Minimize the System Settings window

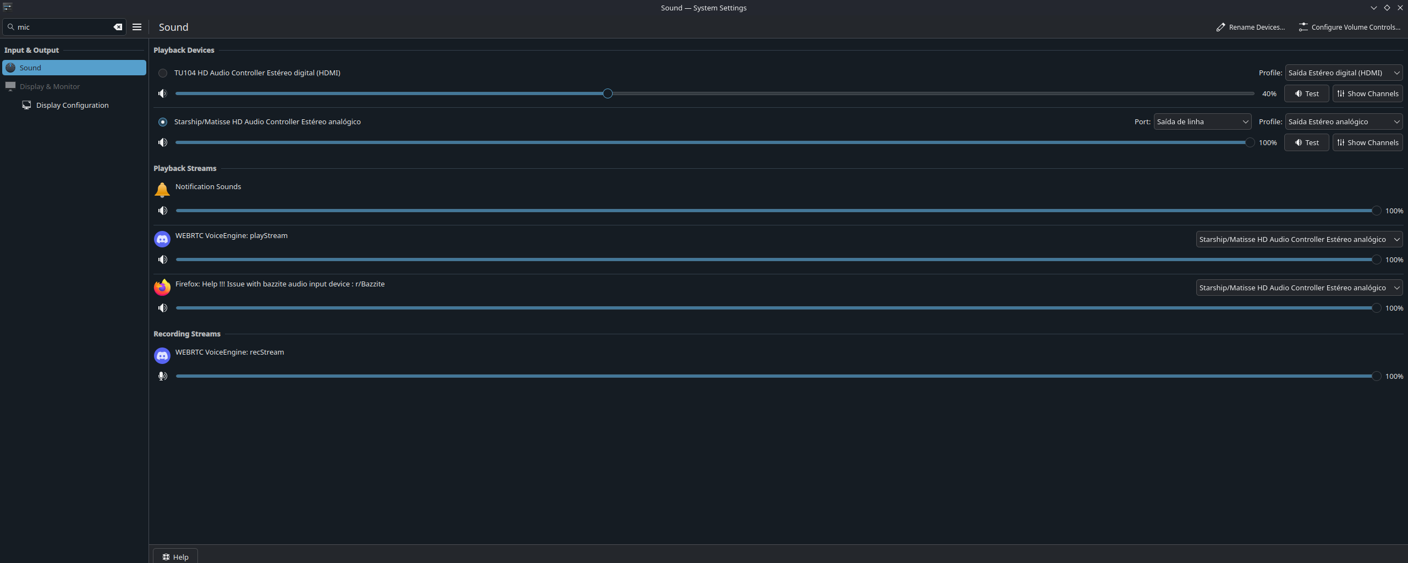tap(1374, 8)
